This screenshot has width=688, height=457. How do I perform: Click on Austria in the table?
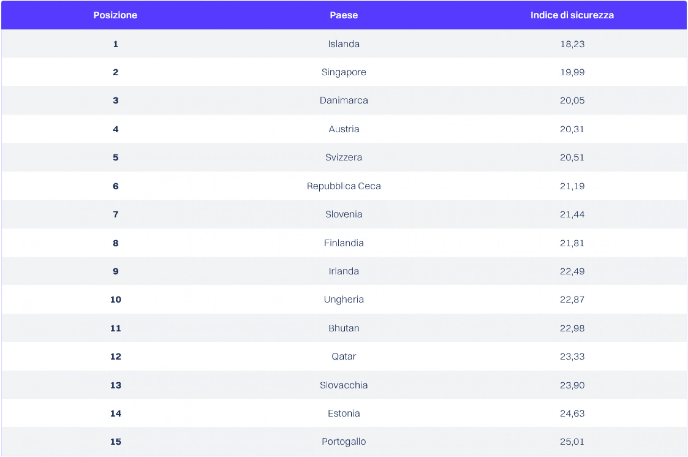(344, 129)
